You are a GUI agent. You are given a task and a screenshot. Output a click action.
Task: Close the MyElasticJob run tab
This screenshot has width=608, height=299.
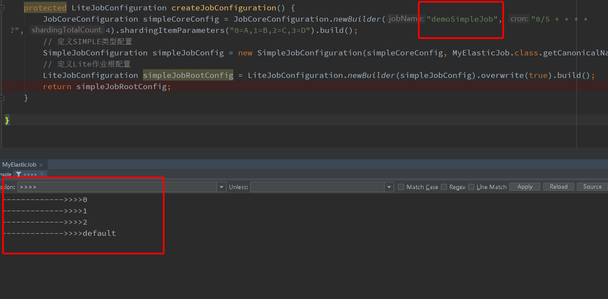(x=41, y=165)
